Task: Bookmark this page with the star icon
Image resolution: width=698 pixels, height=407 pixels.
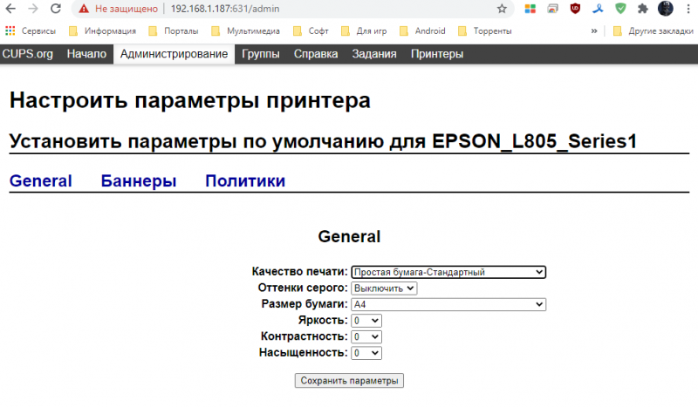Action: click(502, 9)
